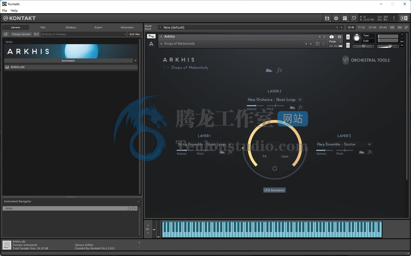
Task: Refresh the library list icon
Action: coord(6,34)
